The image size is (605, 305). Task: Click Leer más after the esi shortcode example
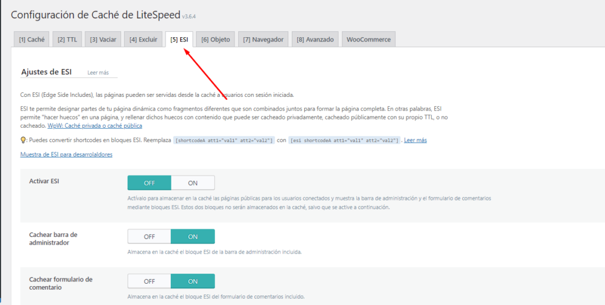[415, 140]
